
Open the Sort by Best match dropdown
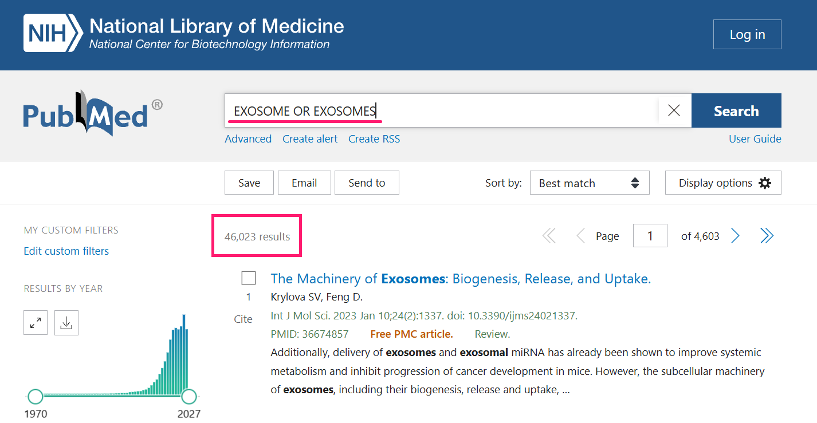(x=590, y=183)
